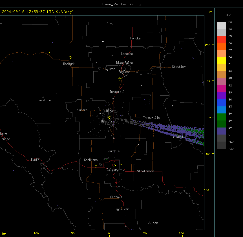Click the Stettler city label
Viewport: 243px width, 237px height.
point(179,67)
